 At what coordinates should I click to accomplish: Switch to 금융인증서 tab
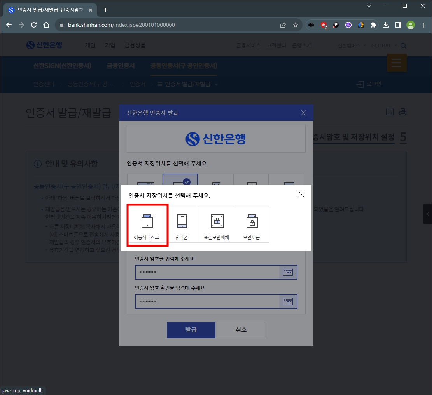click(121, 66)
